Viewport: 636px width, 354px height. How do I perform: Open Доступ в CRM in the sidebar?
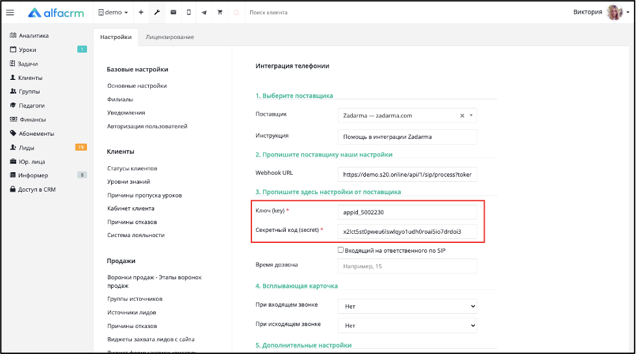tap(33, 190)
